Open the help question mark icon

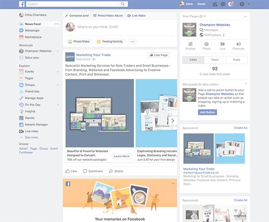[x=242, y=4]
